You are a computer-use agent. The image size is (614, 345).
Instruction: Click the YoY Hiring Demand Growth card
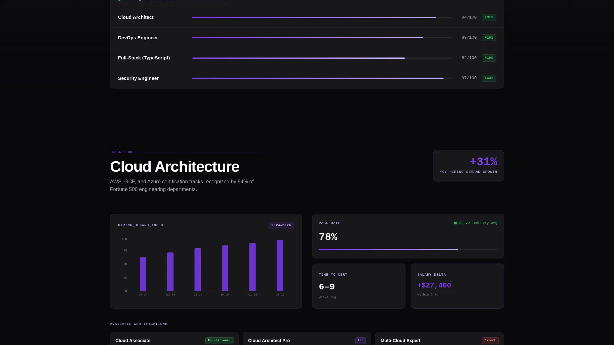(468, 165)
